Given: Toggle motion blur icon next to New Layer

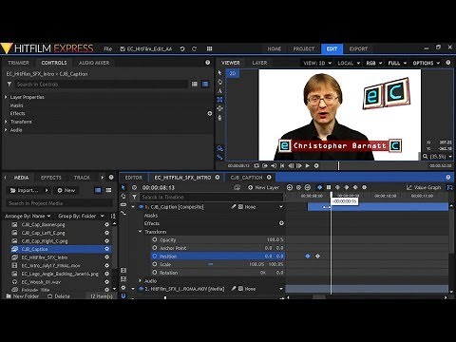Looking at the screenshot, I should (x=237, y=187).
